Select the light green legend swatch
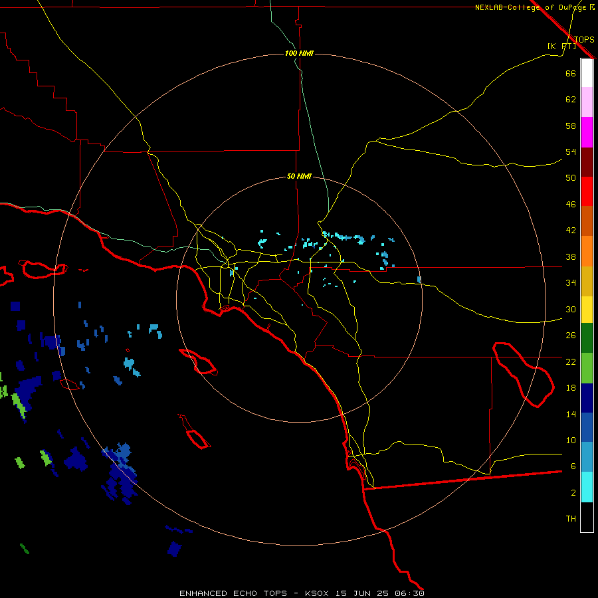This screenshot has width=598, height=598. [587, 368]
